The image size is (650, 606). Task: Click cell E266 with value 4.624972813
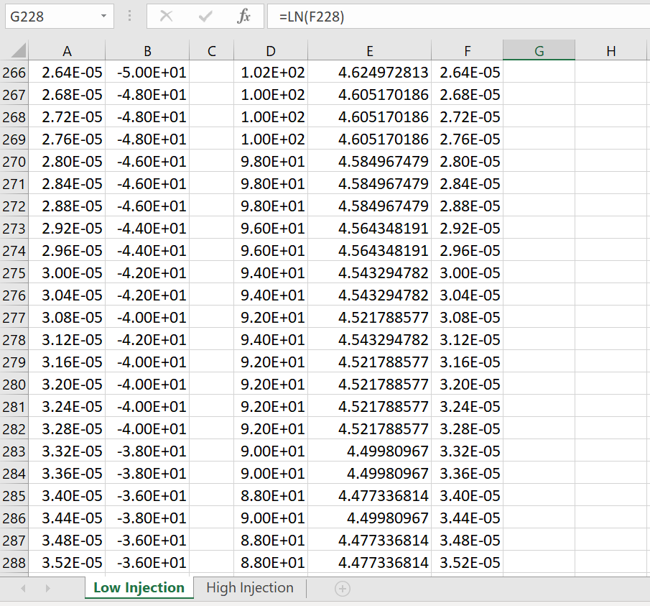coord(369,73)
